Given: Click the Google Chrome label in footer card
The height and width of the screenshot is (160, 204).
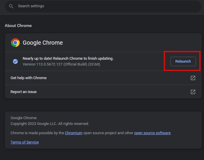Looking at the screenshot, I should [x=23, y=118].
